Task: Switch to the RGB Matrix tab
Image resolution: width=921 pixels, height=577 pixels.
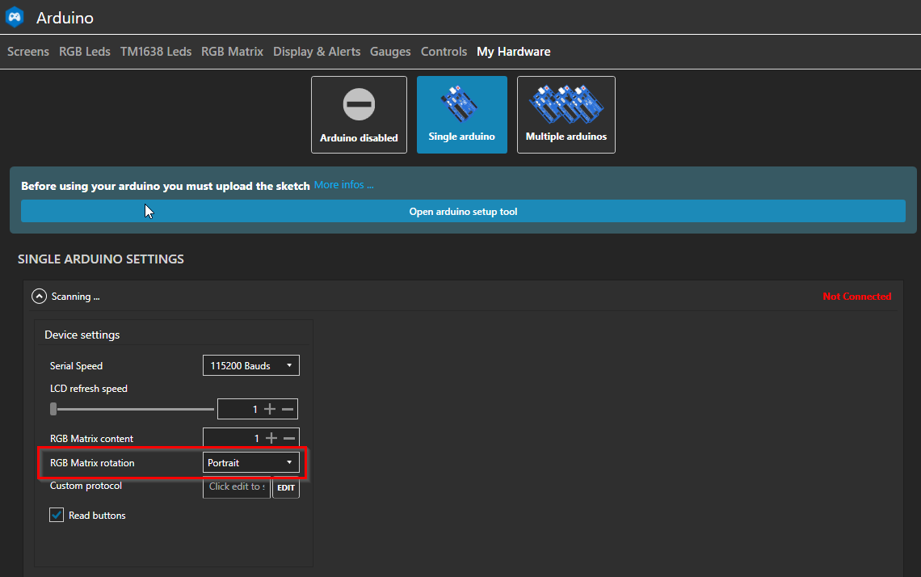Action: 232,51
